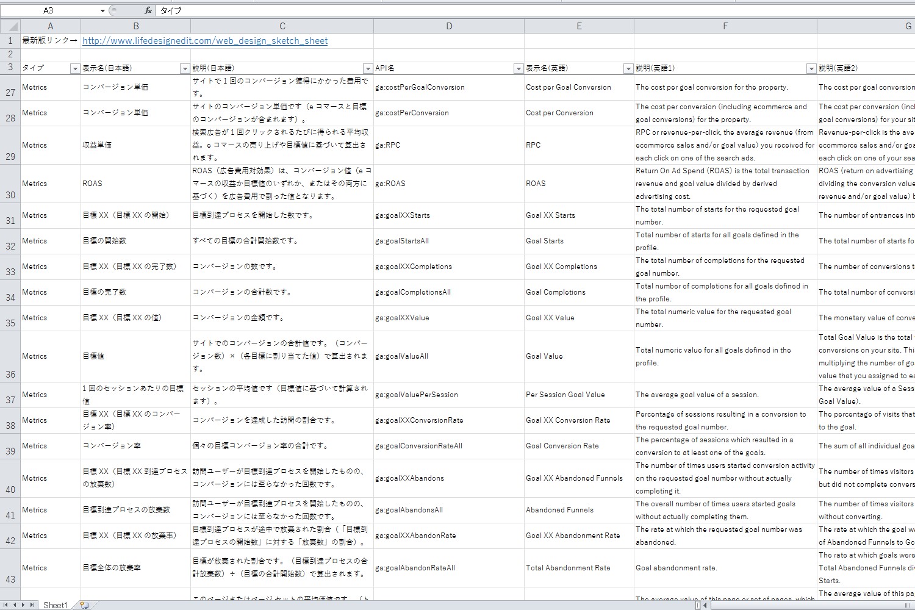Viewport: 915px width, 610px height.
Task: Click cell containing ga:goalXXAbandons
Action: click(x=449, y=478)
